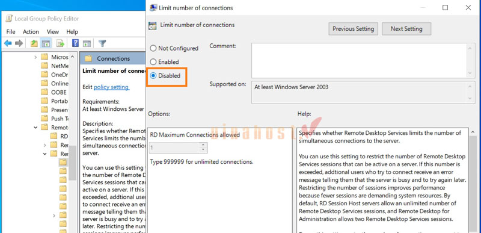This screenshot has height=233, width=481.
Task: Click the tree pane scroll up arrow
Action: (x=72, y=57)
